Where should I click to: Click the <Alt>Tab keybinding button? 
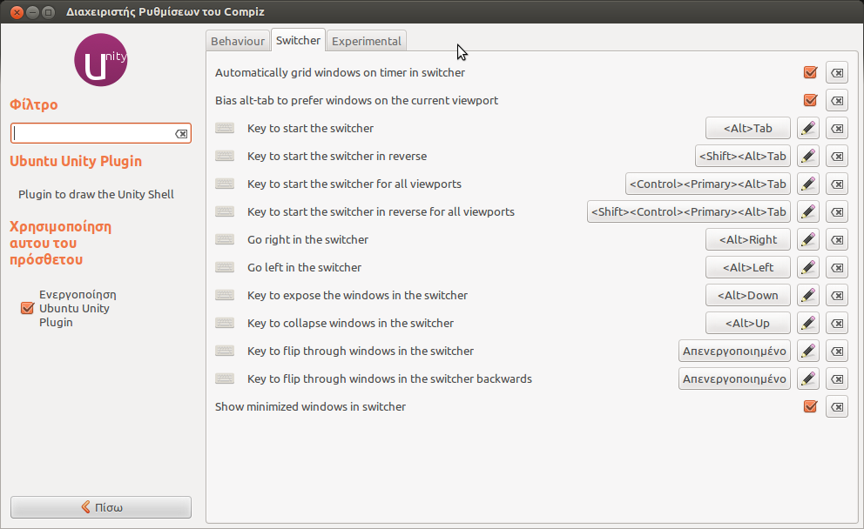747,129
